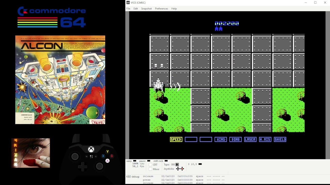Click the VICE window title icon
The image size is (330, 185).
[128, 3]
